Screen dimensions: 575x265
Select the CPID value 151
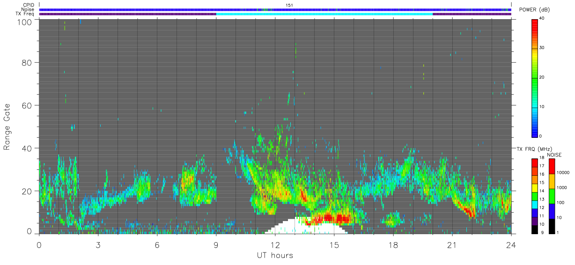[289, 5]
